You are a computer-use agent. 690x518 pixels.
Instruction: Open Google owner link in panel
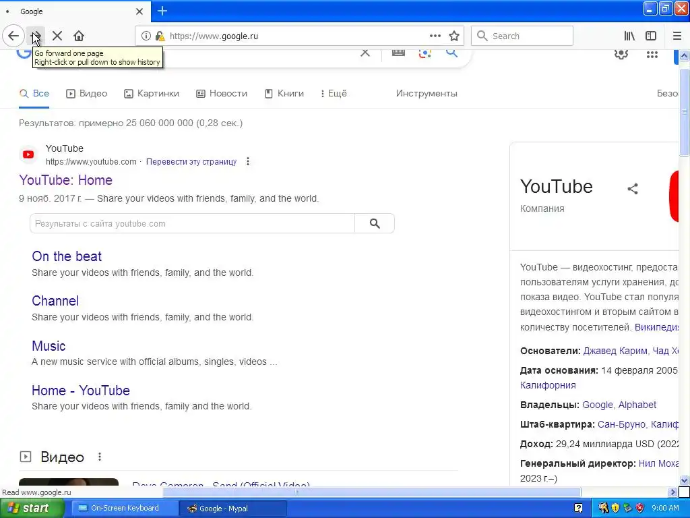click(597, 405)
